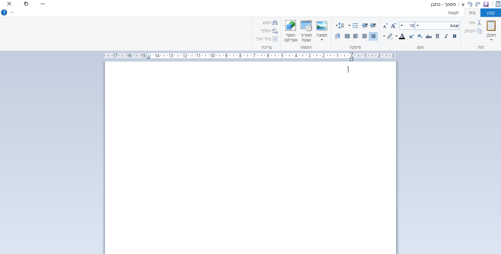Open the Customize Quick Access Toolbar arrow
Image resolution: width=501 pixels, height=254 pixels.
pos(463,5)
